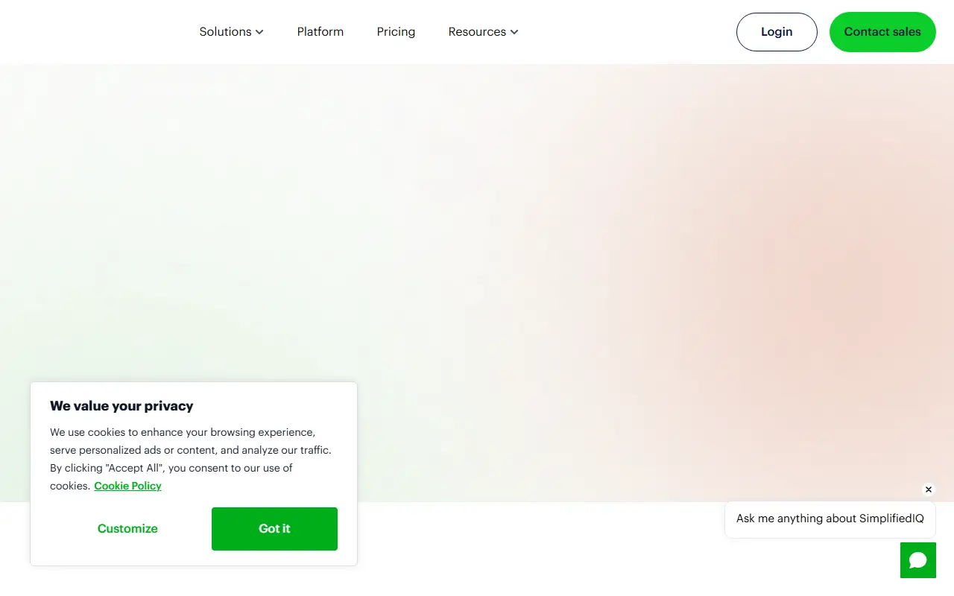Expand the Solutions chevron arrow

[259, 32]
